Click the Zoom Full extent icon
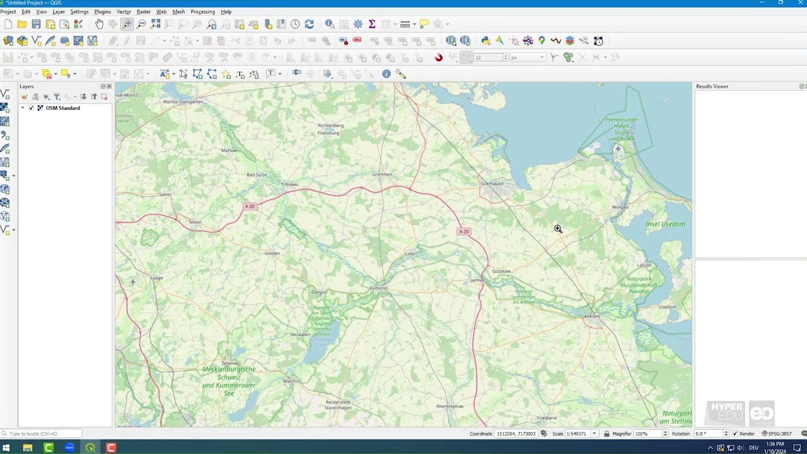Viewport: 807px width, 454px height. 155,24
